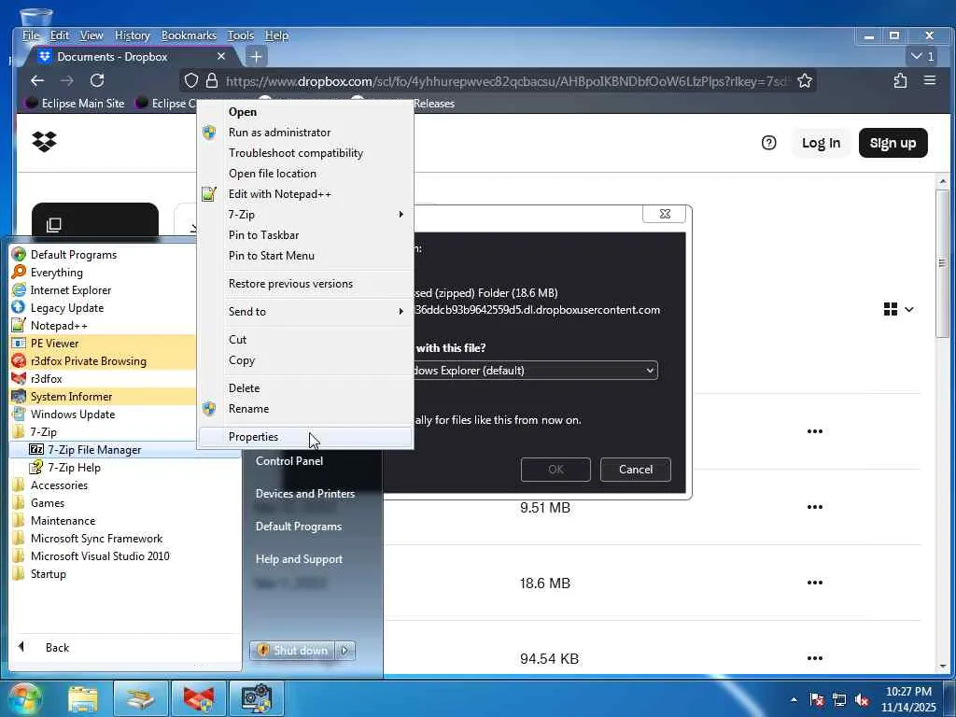Viewport: 956px width, 717px height.
Task: Open the Shut down options arrow
Action: pyautogui.click(x=344, y=651)
